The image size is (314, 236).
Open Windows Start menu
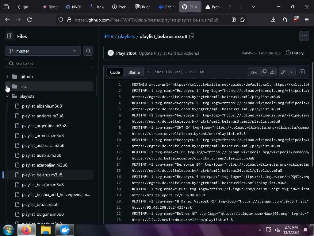8,230
